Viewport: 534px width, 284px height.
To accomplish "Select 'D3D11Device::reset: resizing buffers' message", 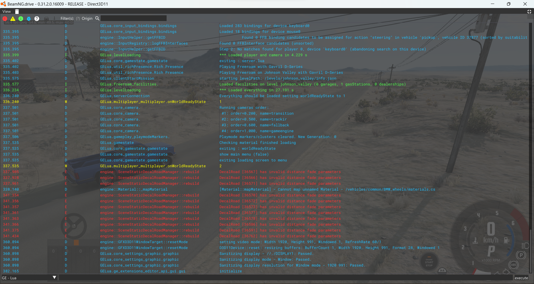I will (330, 248).
